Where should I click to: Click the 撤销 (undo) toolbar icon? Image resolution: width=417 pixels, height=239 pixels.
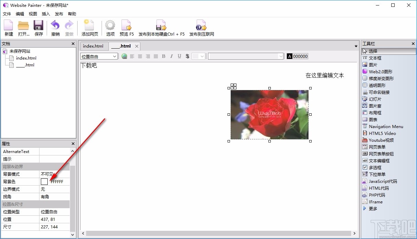55,27
